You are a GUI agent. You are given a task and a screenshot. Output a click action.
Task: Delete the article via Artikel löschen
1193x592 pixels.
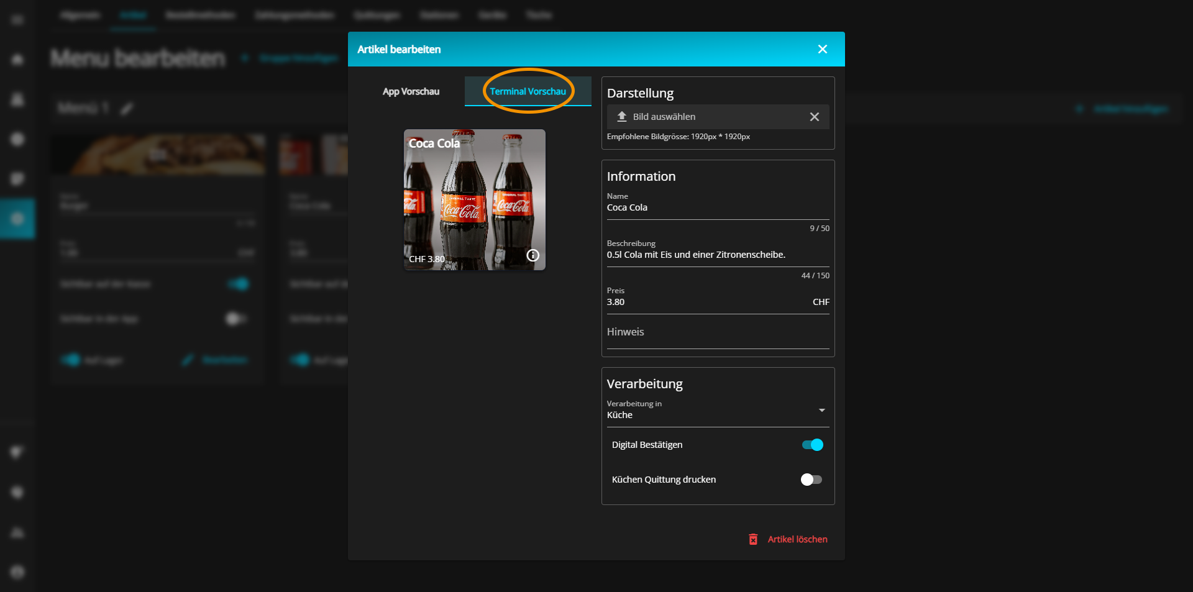788,539
